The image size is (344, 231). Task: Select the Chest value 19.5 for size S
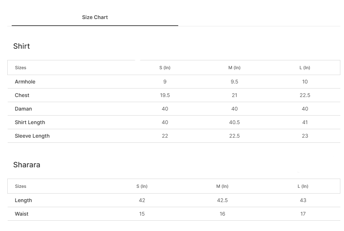click(165, 95)
